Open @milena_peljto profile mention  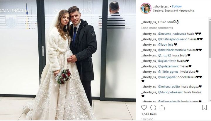pyautogui.click(x=169, y=87)
